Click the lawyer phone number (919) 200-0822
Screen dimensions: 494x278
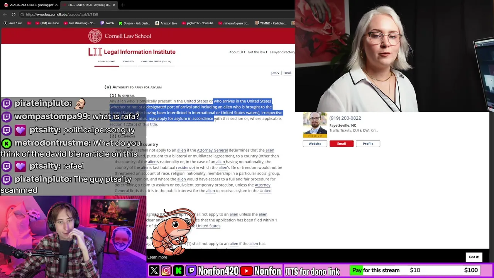(x=345, y=118)
